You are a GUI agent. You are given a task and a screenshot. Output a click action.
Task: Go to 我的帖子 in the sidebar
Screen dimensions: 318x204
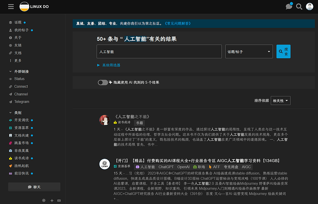tap(21, 30)
